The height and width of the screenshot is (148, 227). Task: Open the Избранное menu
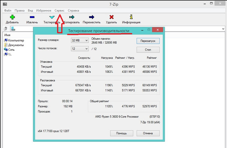(x=44, y=11)
